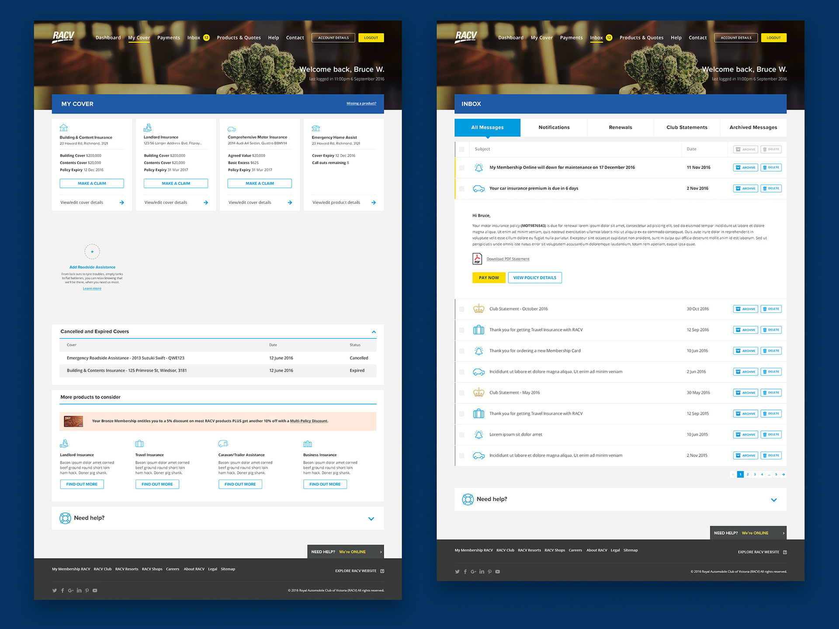Open the Twitter icon in left page footer
Screen dimensions: 839x629
pyautogui.click(x=55, y=591)
